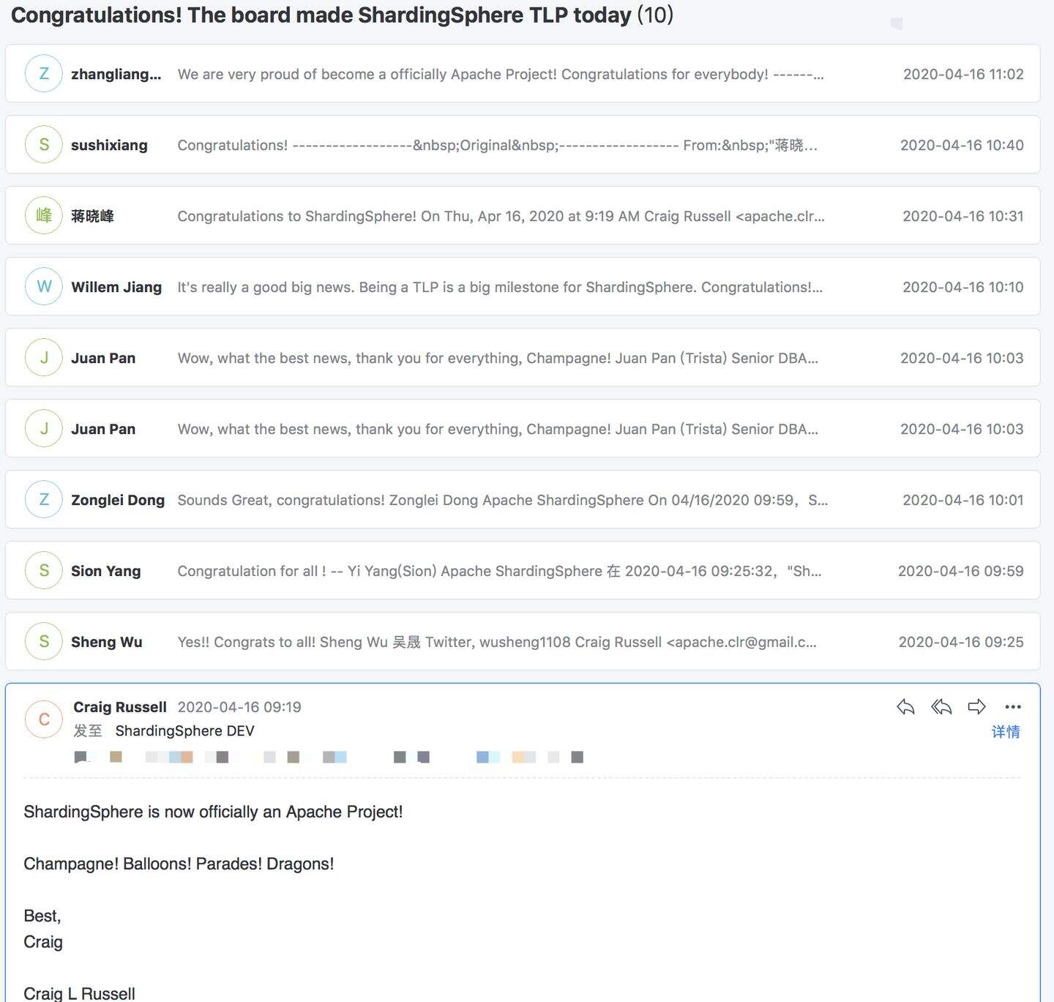Click Craig Russell's C avatar icon
The height and width of the screenshot is (1002, 1054).
click(44, 719)
